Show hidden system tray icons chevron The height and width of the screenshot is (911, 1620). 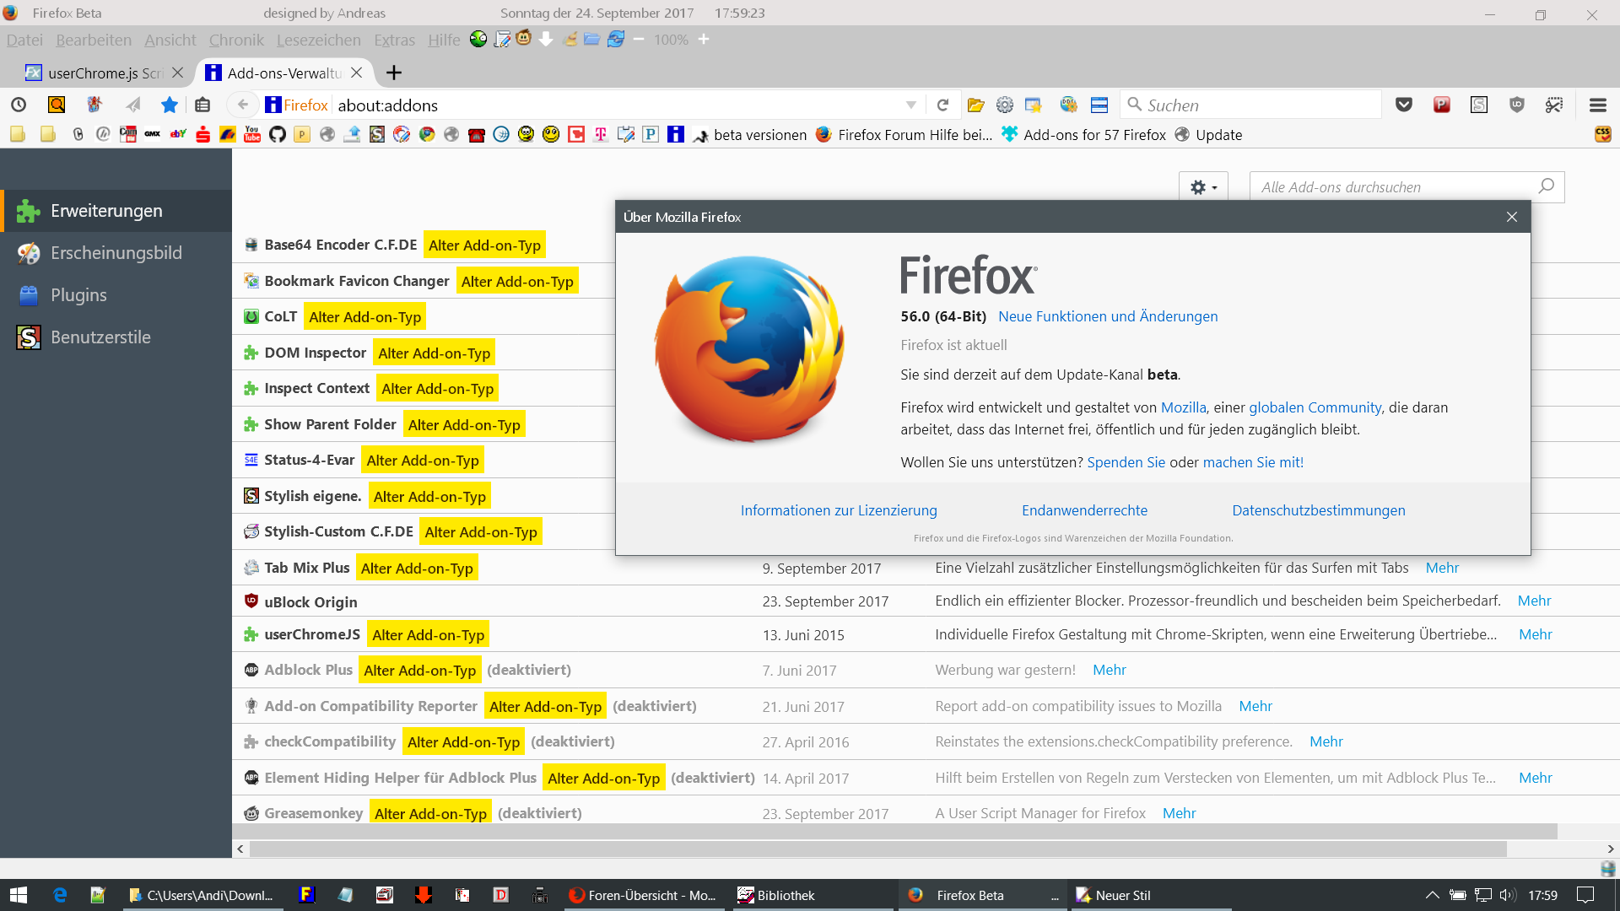(x=1432, y=895)
